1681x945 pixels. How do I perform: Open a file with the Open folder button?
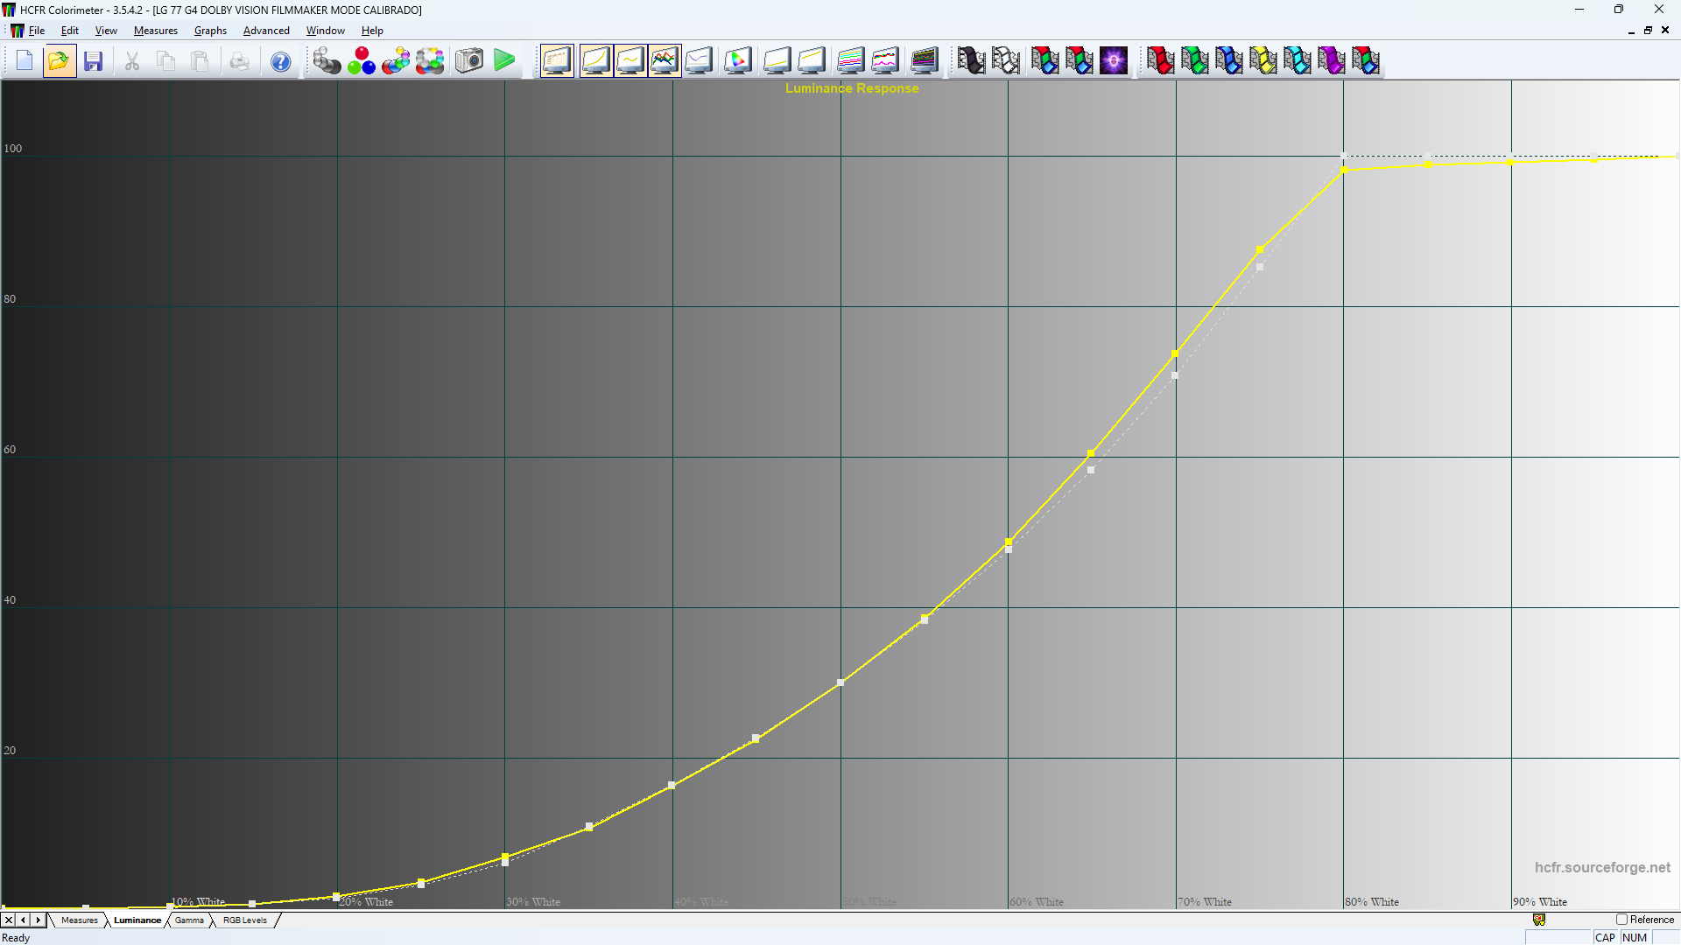coord(59,60)
